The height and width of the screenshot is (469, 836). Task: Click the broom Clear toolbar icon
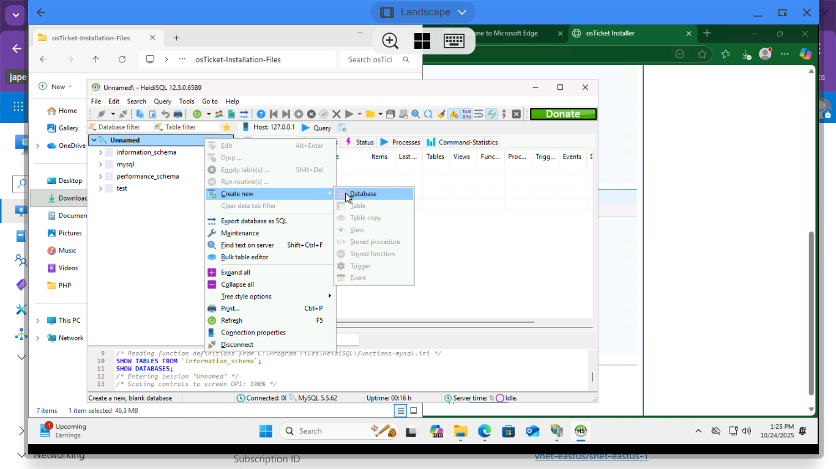441,114
